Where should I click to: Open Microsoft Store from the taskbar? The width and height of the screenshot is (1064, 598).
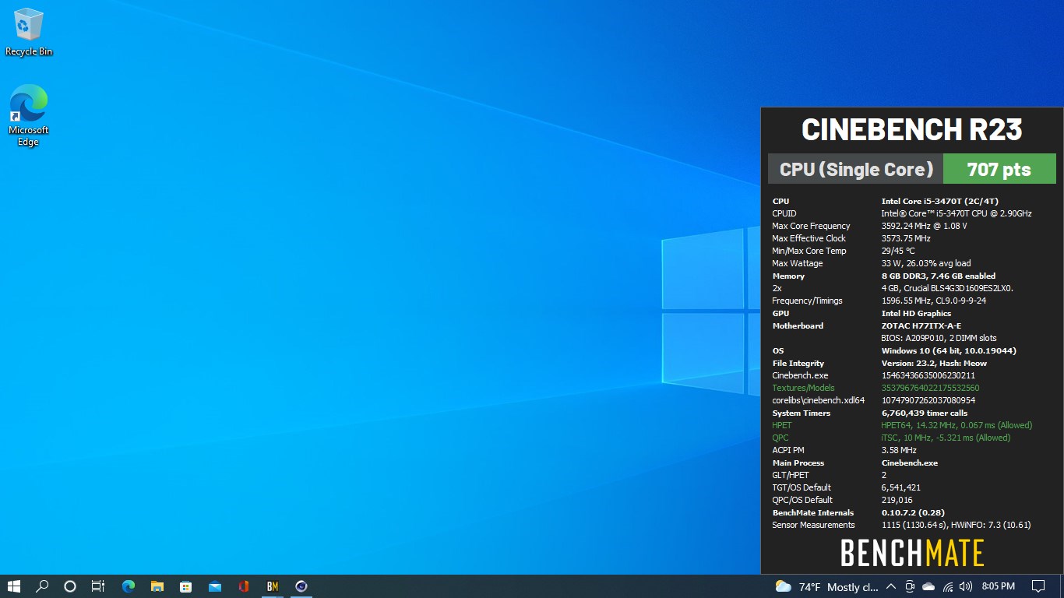point(186,586)
